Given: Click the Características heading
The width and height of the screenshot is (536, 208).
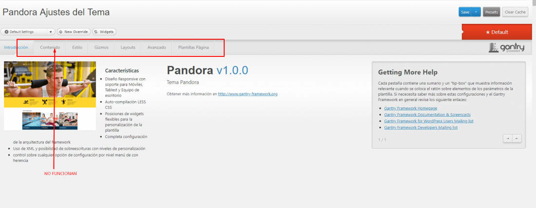Looking at the screenshot, I should coord(122,70).
